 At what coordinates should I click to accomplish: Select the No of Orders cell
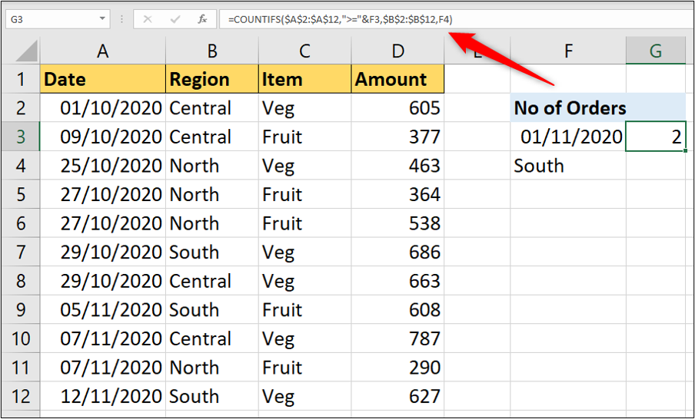coord(569,108)
